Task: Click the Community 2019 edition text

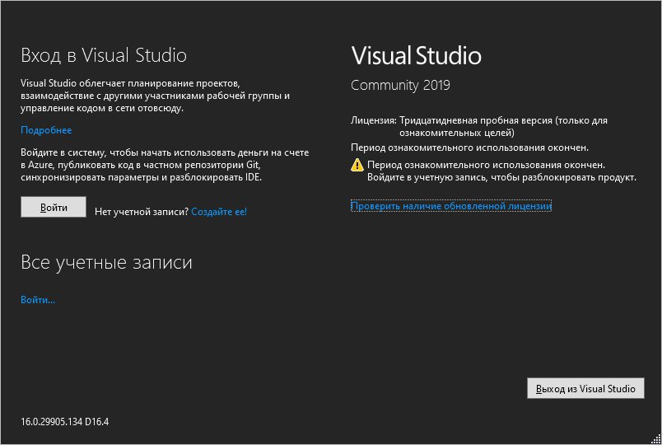Action: 400,86
